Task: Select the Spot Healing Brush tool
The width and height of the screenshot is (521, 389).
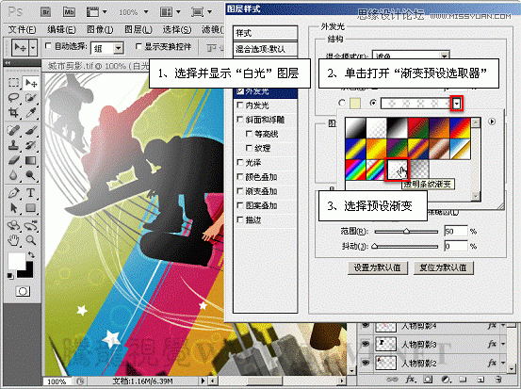Action: click(13, 130)
